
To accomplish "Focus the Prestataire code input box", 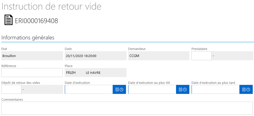I will point(201,56).
